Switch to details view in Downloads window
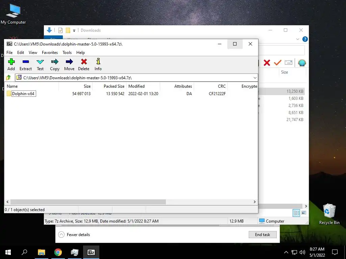The height and width of the screenshot is (259, 346). pos(296,213)
